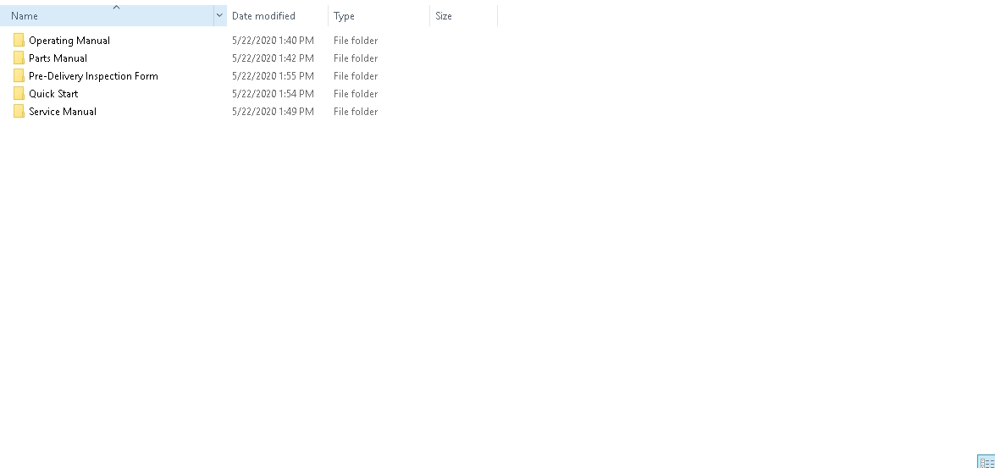Image resolution: width=995 pixels, height=468 pixels.
Task: Open the Name column filter dropdown
Action: click(219, 15)
